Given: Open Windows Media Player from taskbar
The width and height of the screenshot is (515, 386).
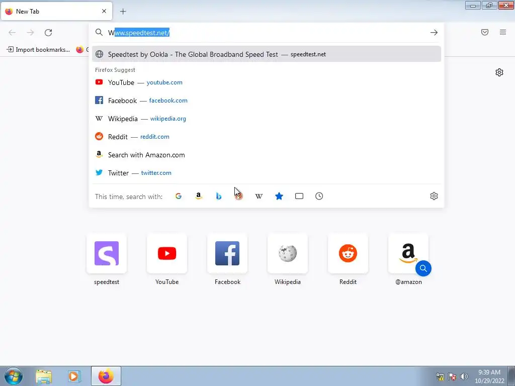Looking at the screenshot, I should tap(74, 376).
